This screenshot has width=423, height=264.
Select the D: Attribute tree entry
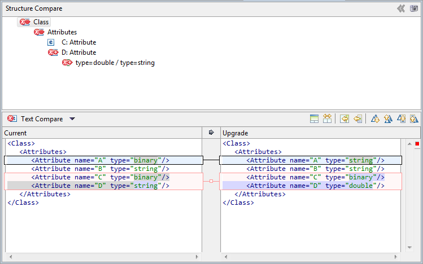79,52
